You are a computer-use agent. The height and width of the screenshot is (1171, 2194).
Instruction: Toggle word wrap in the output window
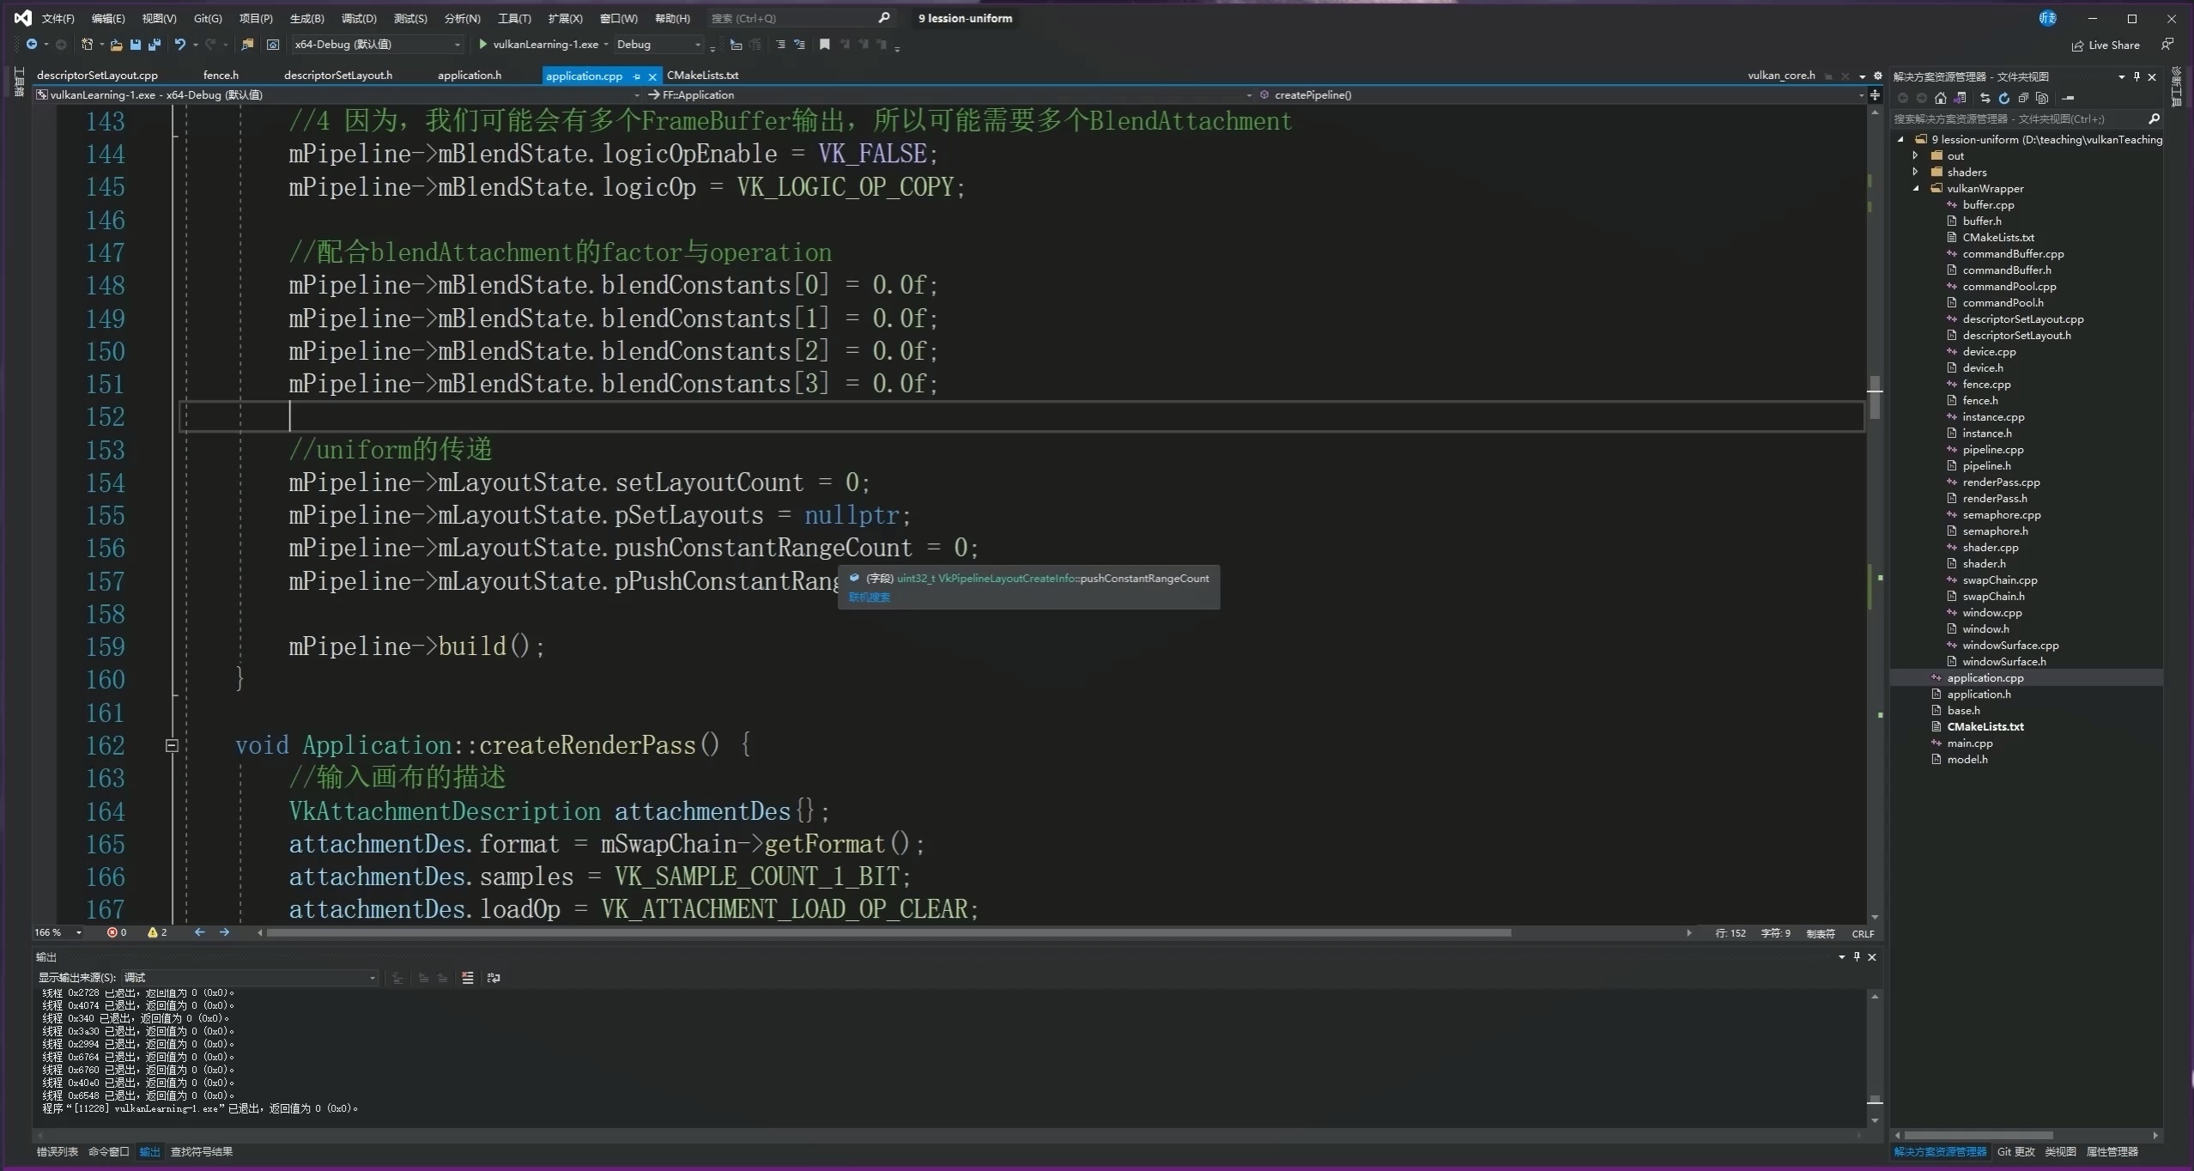pyautogui.click(x=494, y=978)
